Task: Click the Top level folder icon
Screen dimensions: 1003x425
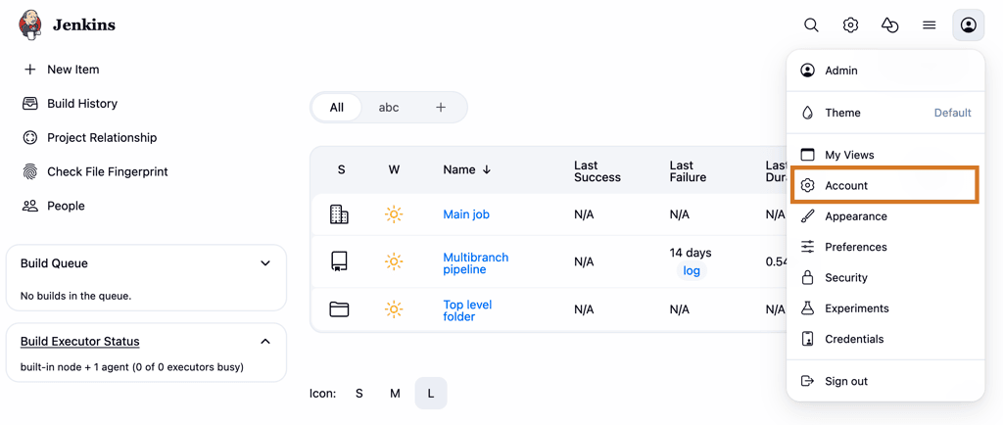Action: coord(339,309)
